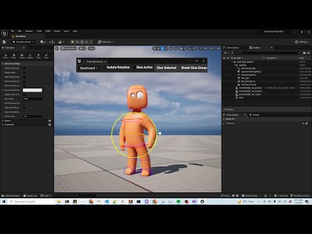
Task: Open the Tools menu
Action: (x=39, y=31)
